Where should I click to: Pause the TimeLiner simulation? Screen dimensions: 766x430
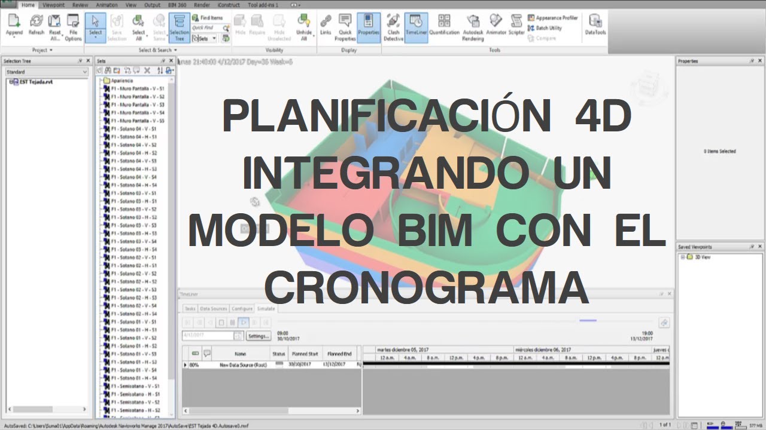pos(232,322)
